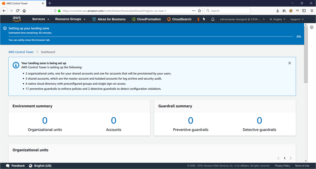316x169 pixels.
Task: Click the browser Forward arrow
Action: pos(11,11)
